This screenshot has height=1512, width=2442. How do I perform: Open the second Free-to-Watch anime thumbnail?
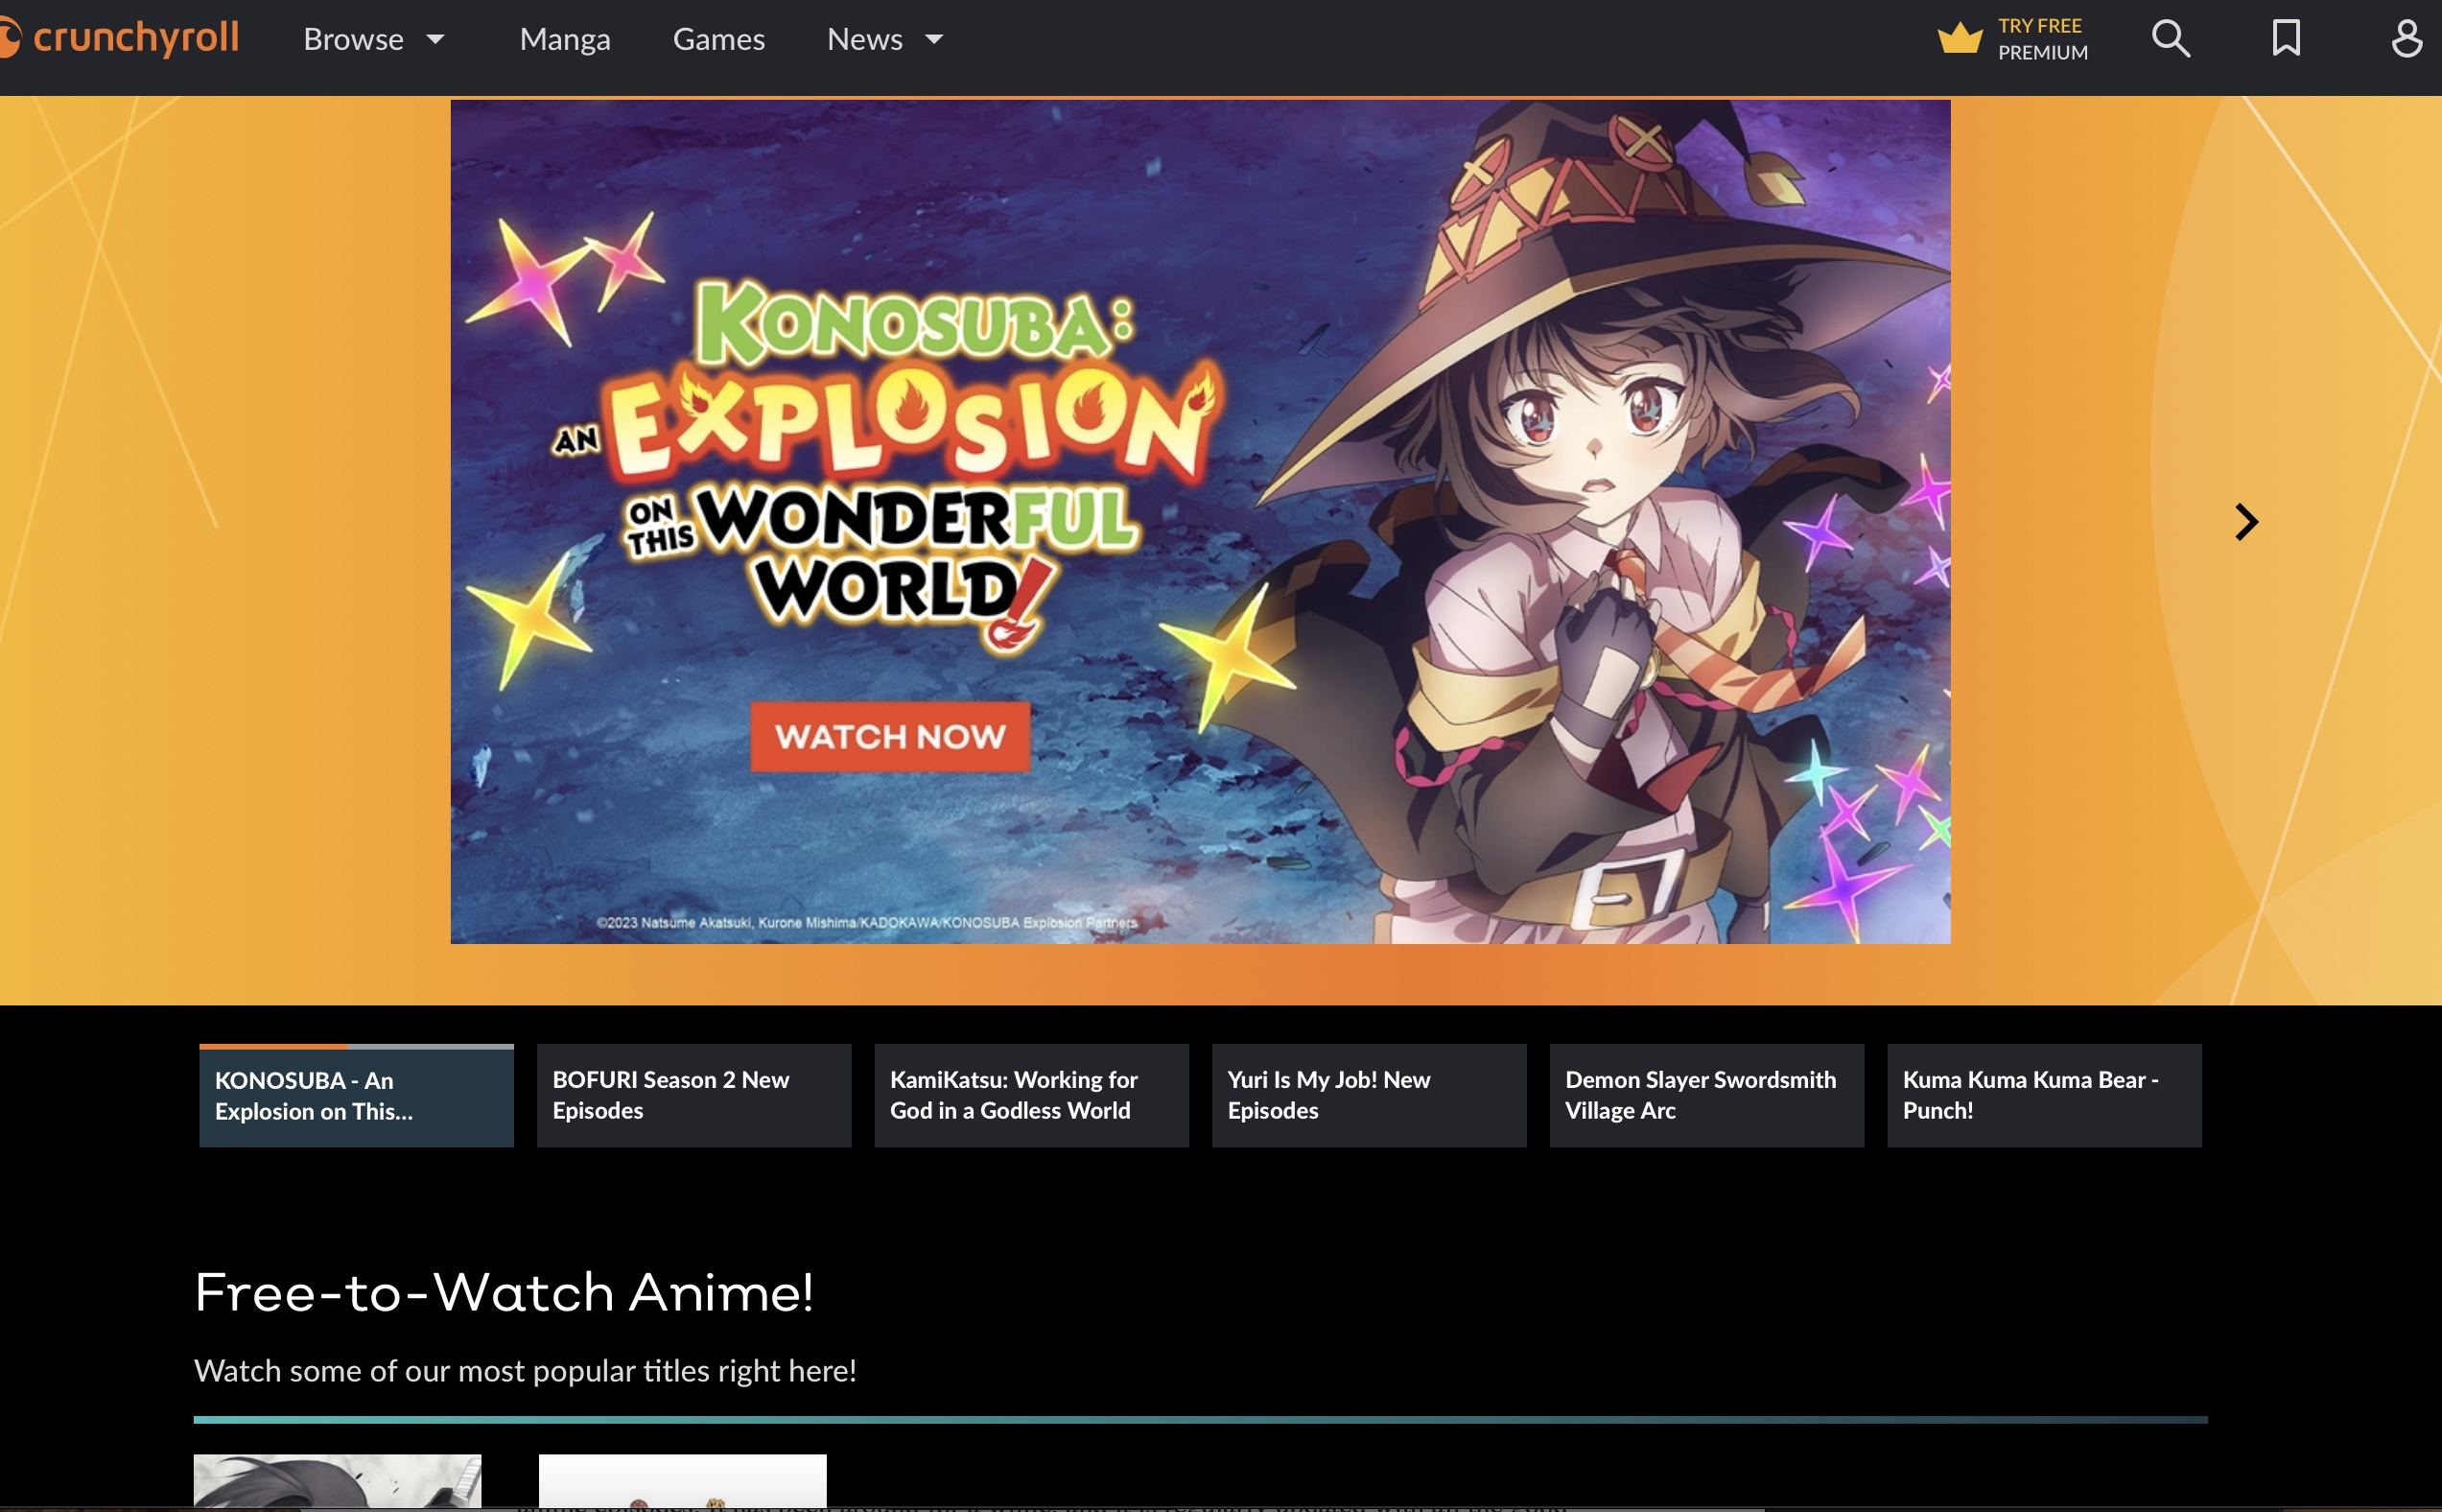pyautogui.click(x=683, y=1481)
